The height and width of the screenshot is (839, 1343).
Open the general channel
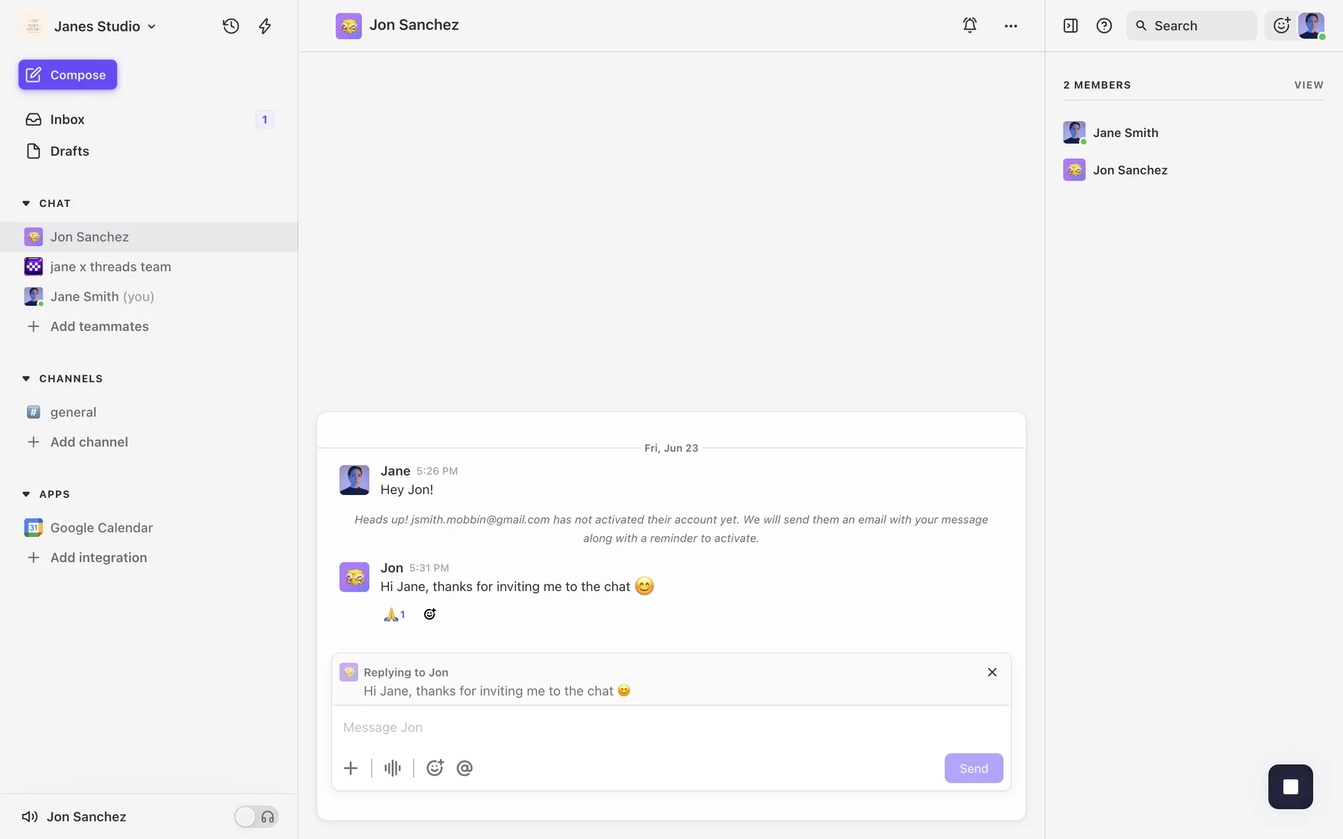(73, 412)
